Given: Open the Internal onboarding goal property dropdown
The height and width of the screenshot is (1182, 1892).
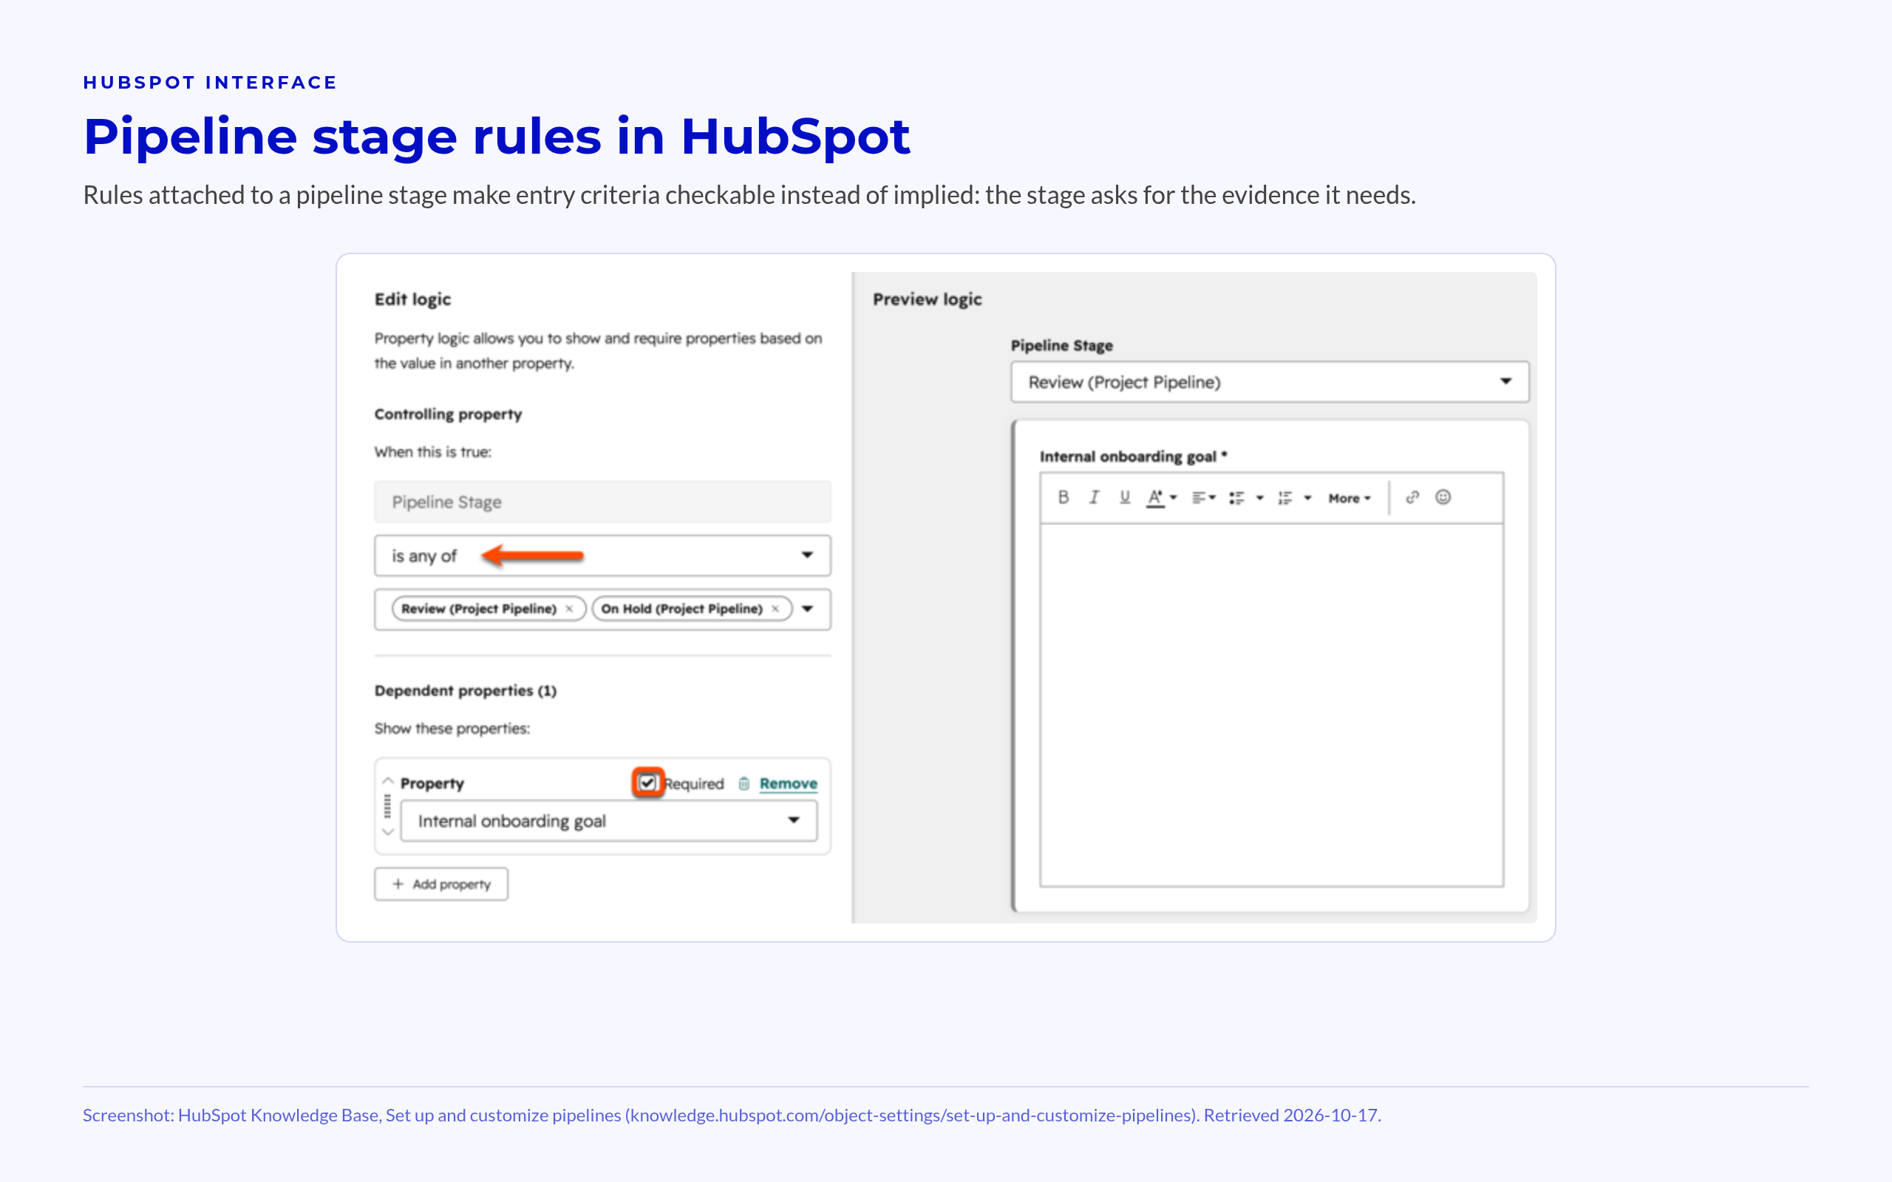Looking at the screenshot, I should [x=608, y=821].
